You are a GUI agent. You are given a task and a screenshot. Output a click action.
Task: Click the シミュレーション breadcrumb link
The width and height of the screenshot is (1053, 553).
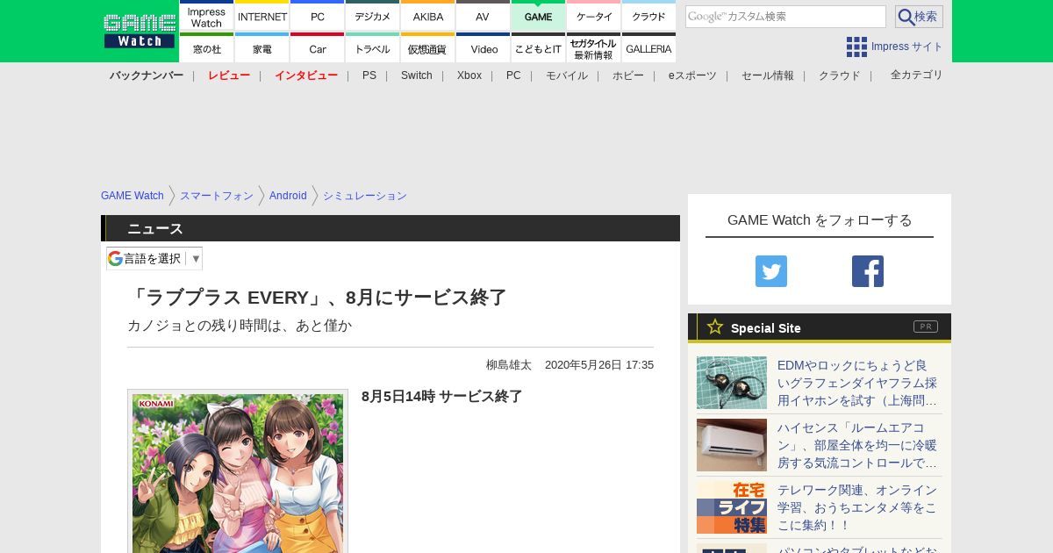[x=365, y=196]
